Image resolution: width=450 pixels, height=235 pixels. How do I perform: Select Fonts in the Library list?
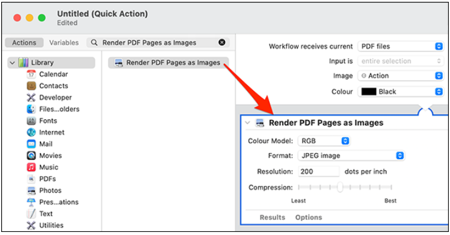(48, 121)
